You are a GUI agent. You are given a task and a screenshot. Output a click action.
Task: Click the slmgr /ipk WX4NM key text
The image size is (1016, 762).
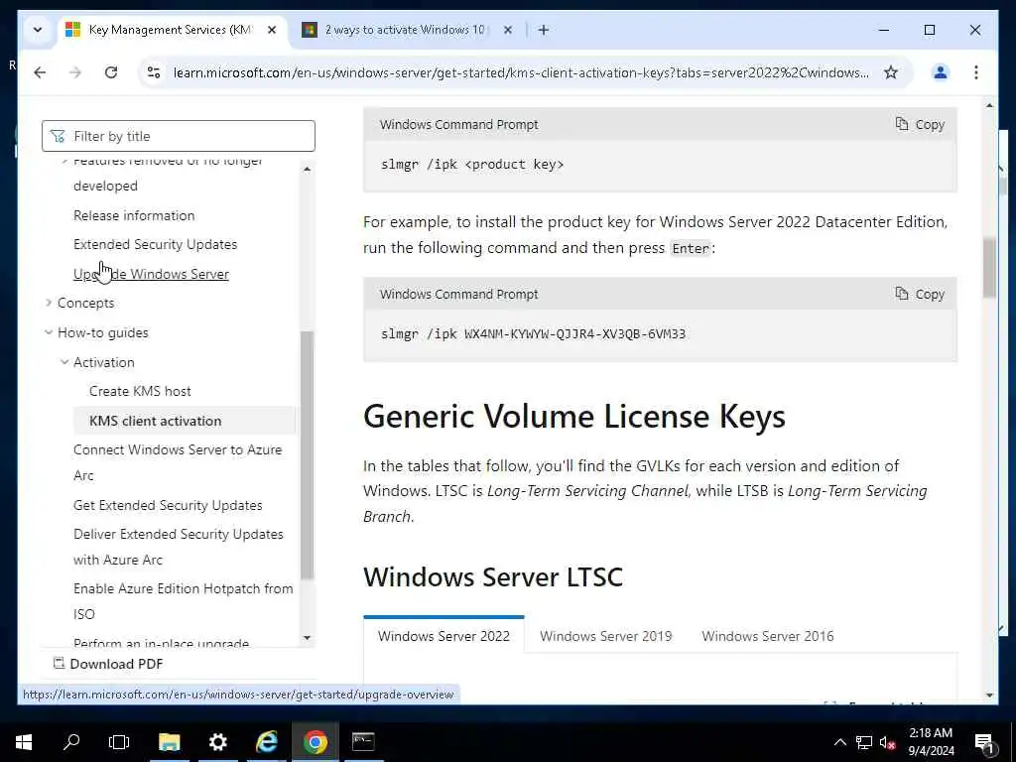(x=533, y=333)
